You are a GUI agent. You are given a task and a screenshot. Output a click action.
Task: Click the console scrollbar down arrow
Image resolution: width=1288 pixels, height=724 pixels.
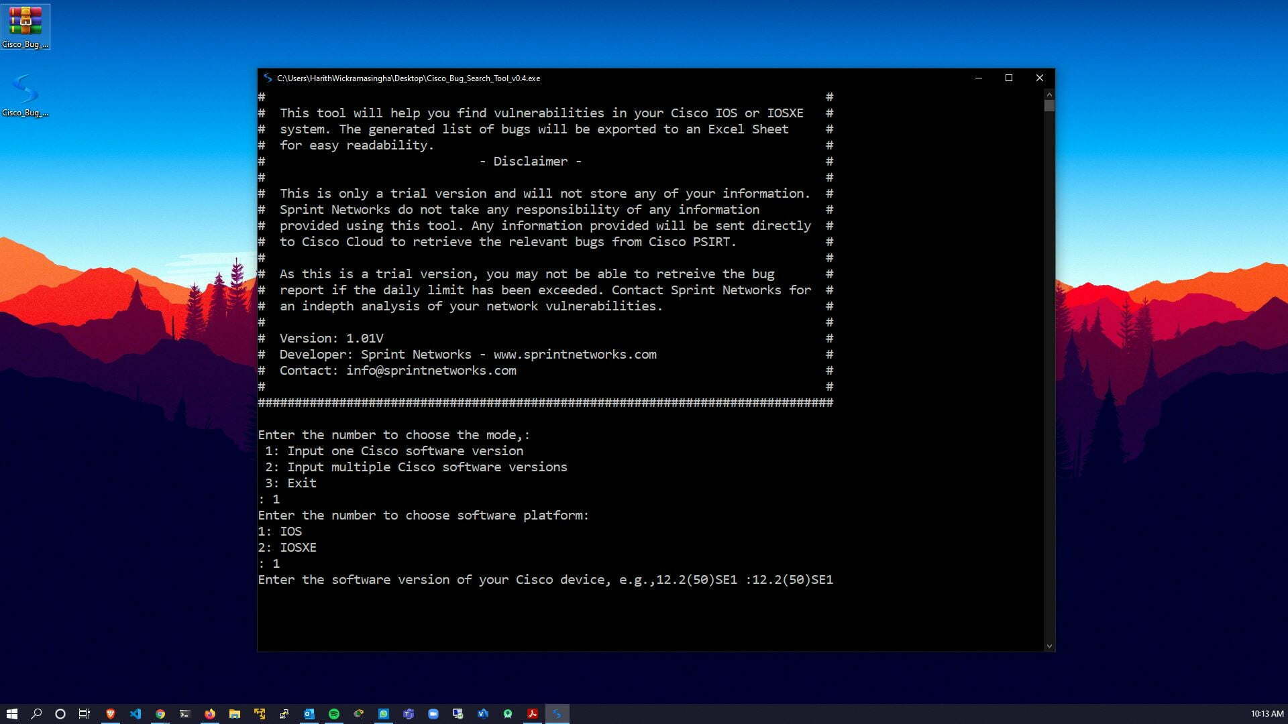click(1049, 646)
